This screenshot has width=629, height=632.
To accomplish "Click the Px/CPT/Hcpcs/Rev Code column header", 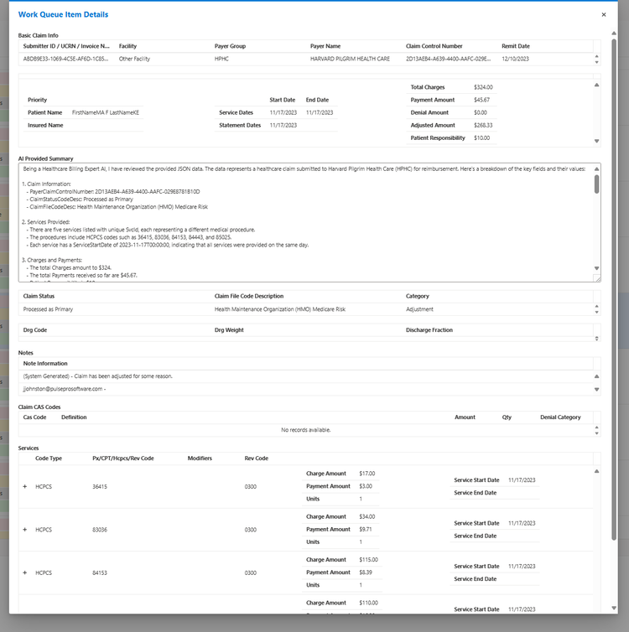I will click(123, 458).
